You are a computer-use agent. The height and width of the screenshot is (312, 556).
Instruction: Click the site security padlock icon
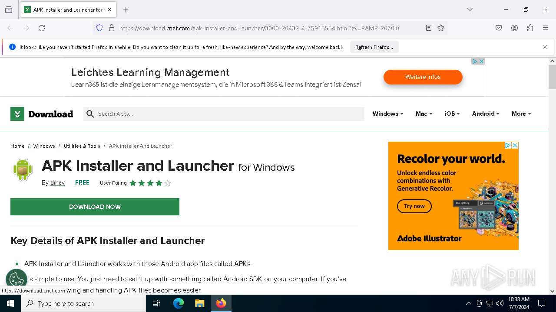point(112,28)
